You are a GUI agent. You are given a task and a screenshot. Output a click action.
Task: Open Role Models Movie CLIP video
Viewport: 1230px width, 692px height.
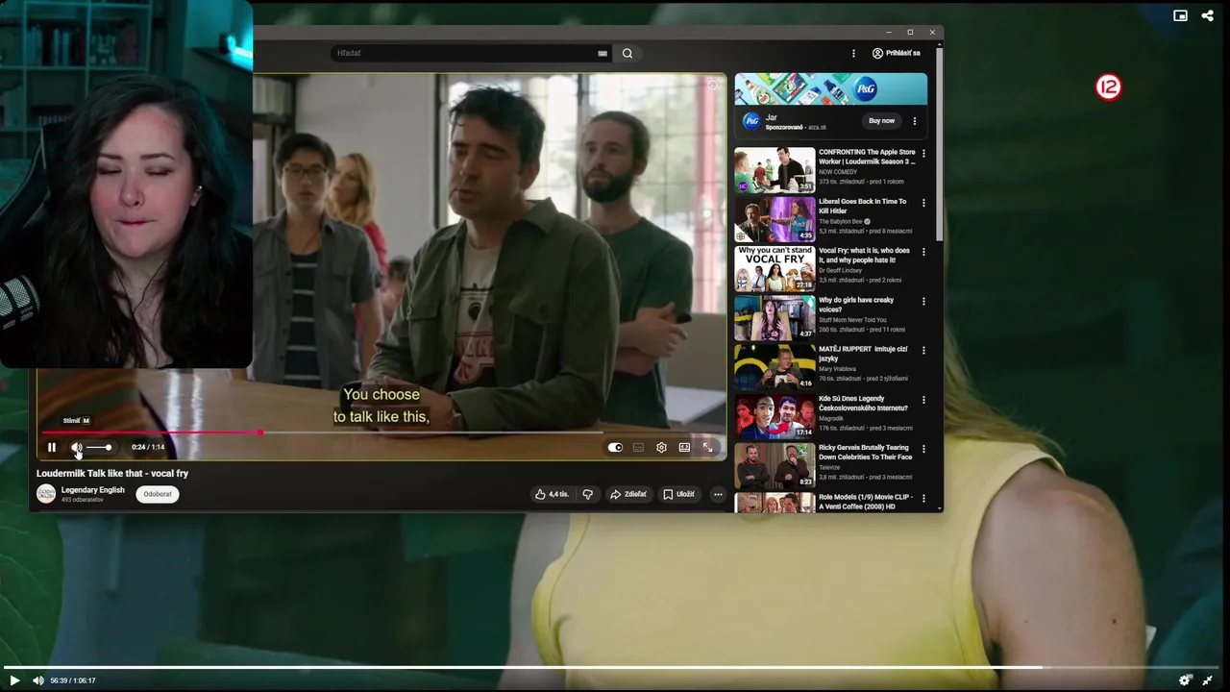pos(865,502)
